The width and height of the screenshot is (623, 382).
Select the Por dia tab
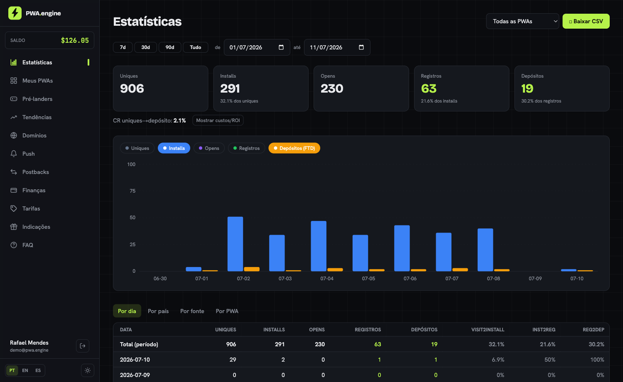[127, 311]
